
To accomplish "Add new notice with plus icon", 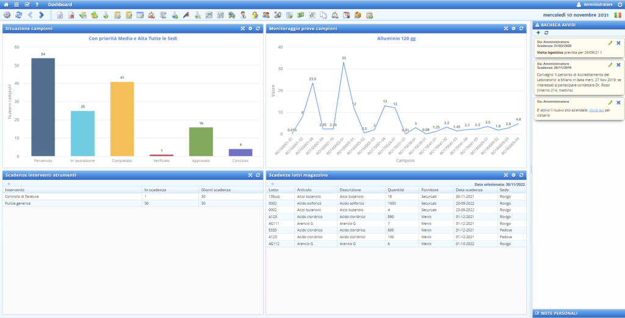I will tap(538, 32).
